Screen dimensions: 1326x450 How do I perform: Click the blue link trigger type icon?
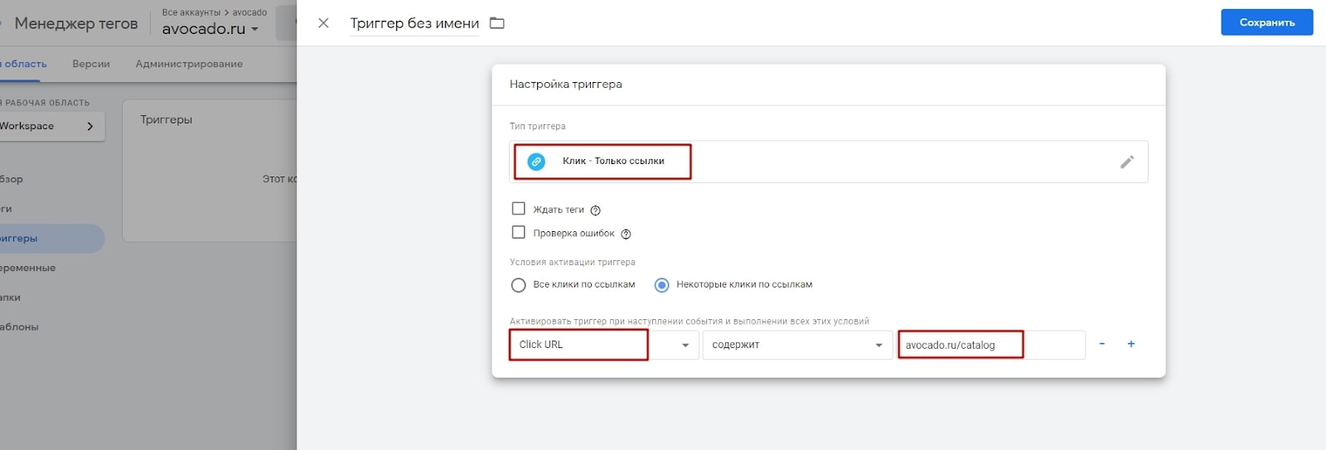pos(536,162)
